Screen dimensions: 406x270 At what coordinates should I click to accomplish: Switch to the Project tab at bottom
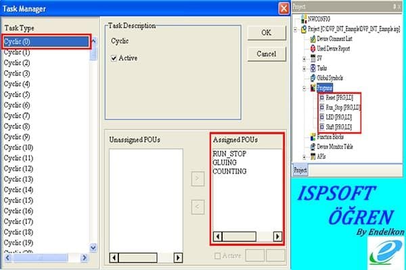[x=301, y=169]
